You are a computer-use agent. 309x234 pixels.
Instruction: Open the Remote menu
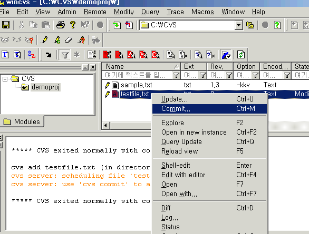tap(95, 12)
